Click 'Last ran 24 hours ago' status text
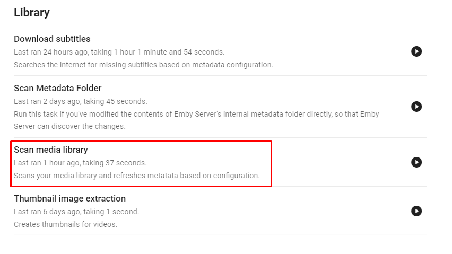The height and width of the screenshot is (254, 452). pyautogui.click(x=119, y=52)
